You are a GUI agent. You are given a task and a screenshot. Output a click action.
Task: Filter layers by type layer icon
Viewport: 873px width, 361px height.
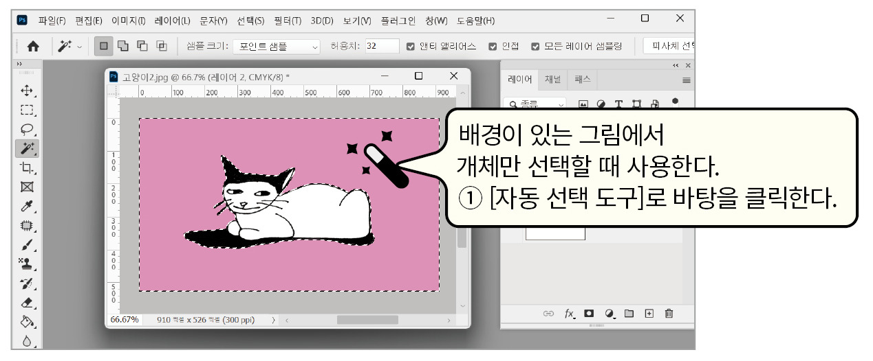(618, 104)
